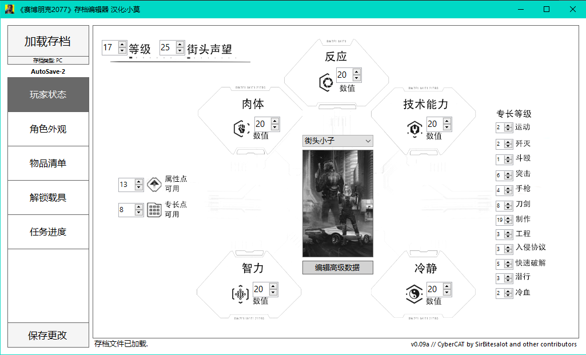Click the Body (肉体) fist icon
Image resolution: width=586 pixels, height=355 pixels.
click(x=241, y=129)
